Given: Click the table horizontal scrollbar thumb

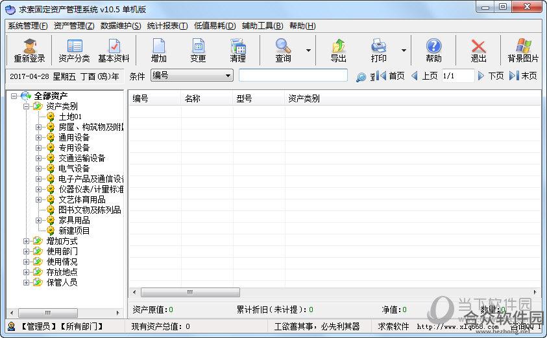Looking at the screenshot, I should click(x=190, y=292).
